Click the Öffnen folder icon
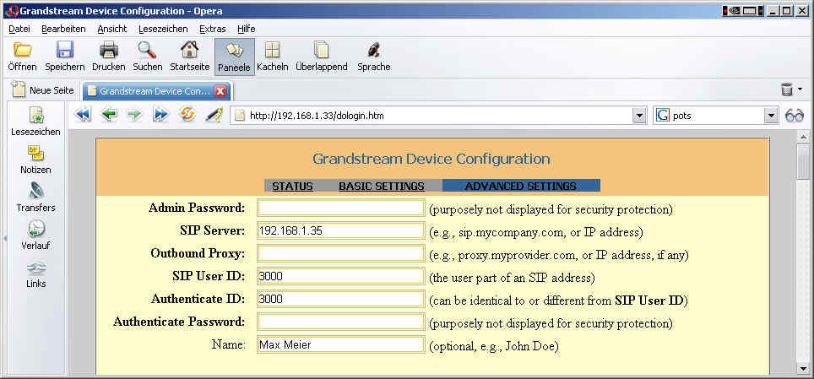This screenshot has height=379, width=814. click(22, 51)
